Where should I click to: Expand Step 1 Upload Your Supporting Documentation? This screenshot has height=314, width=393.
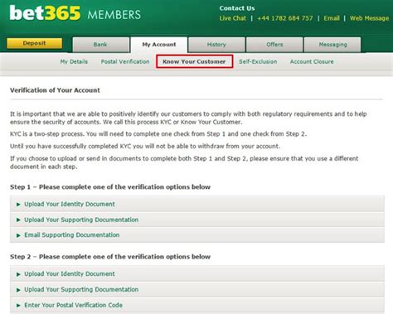(x=197, y=220)
